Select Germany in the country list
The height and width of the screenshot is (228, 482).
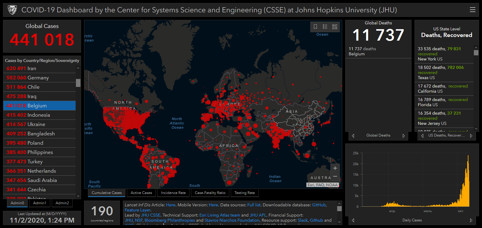coord(39,78)
